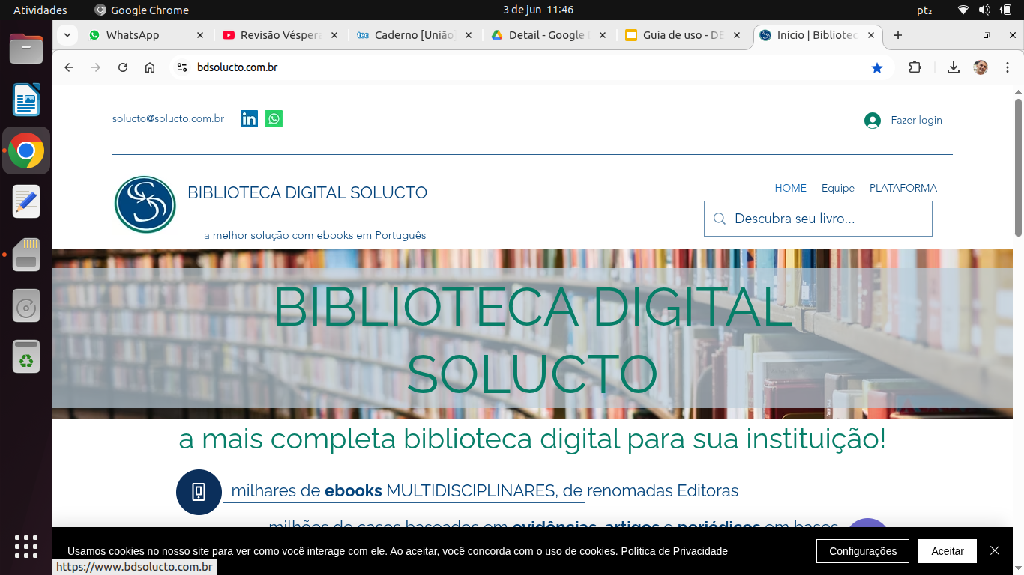Click Configurações cookie button
1024x575 pixels.
[x=863, y=551]
